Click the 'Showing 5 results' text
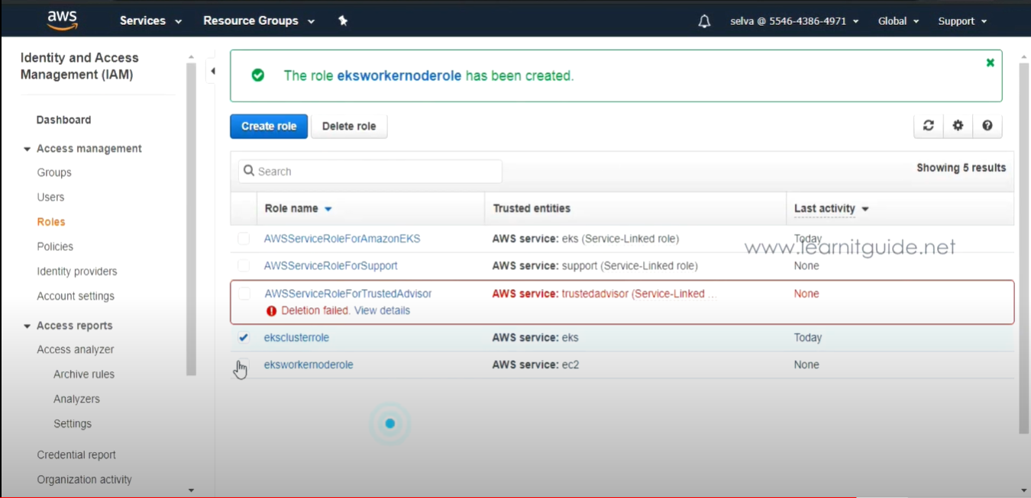Viewport: 1031px width, 498px height. pyautogui.click(x=962, y=168)
